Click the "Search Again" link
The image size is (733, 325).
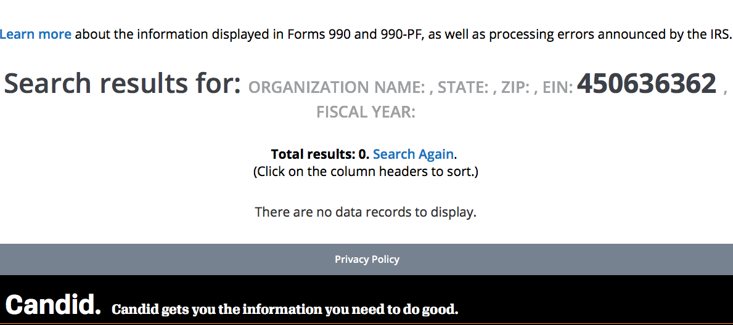pyautogui.click(x=413, y=154)
